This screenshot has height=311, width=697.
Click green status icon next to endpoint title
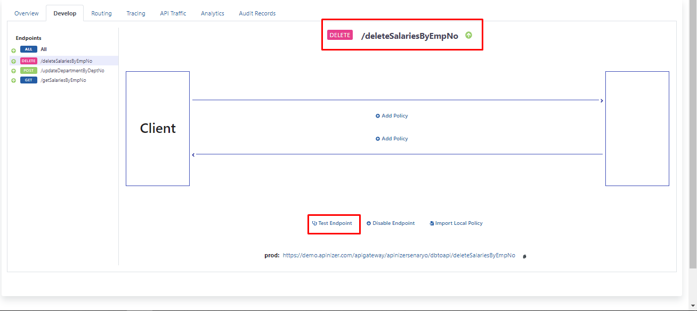pyautogui.click(x=468, y=35)
